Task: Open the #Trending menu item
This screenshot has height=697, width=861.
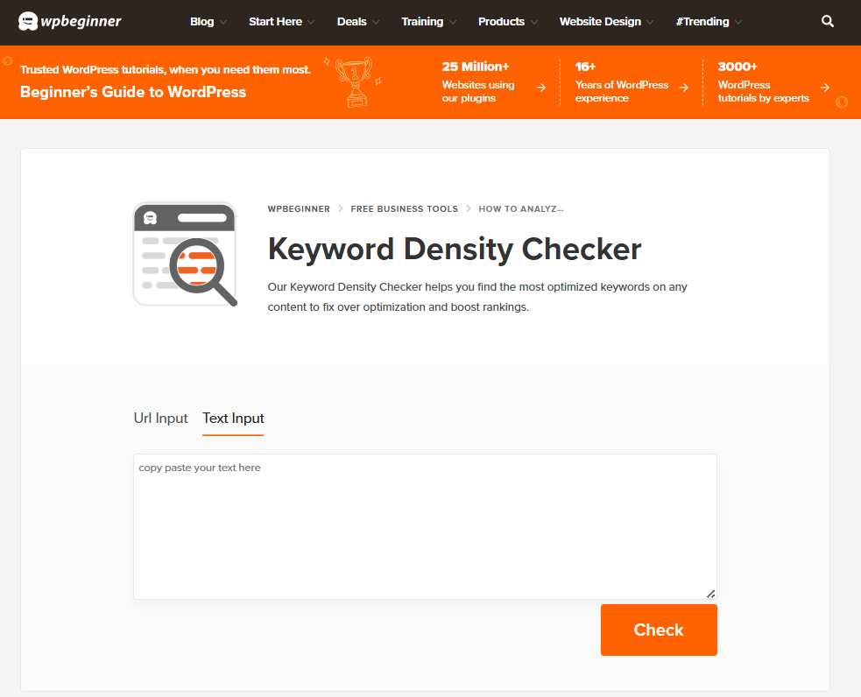Action: click(702, 21)
